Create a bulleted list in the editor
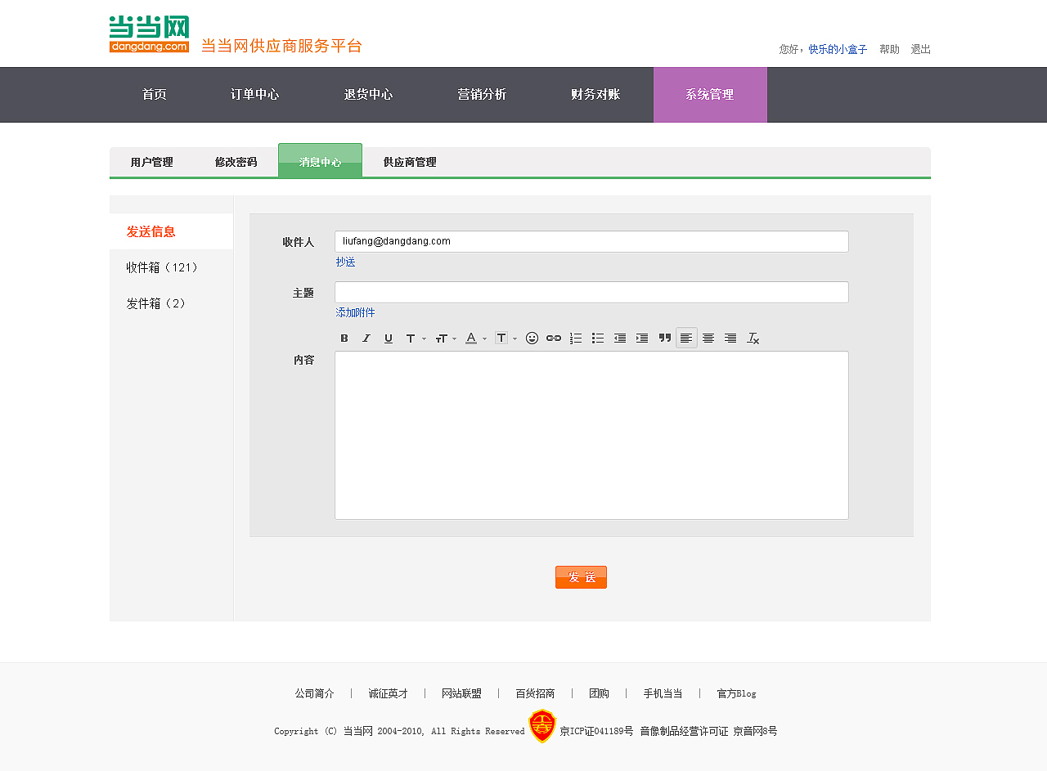The image size is (1047, 771). point(597,338)
